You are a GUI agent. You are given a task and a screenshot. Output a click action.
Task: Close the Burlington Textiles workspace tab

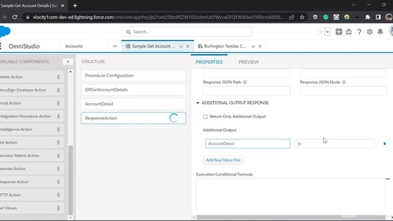(x=260, y=47)
